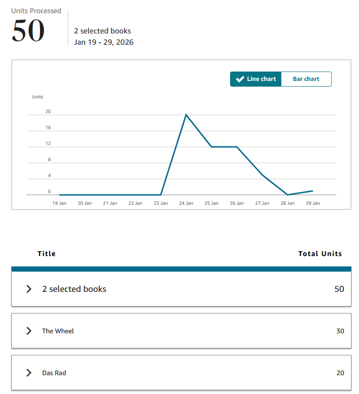The image size is (359, 394).
Task: Expand the Das Rad row chevron
Action: pyautogui.click(x=29, y=373)
